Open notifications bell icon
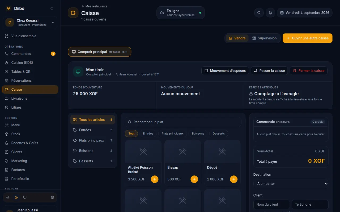340x212 pixels. pos(270,13)
